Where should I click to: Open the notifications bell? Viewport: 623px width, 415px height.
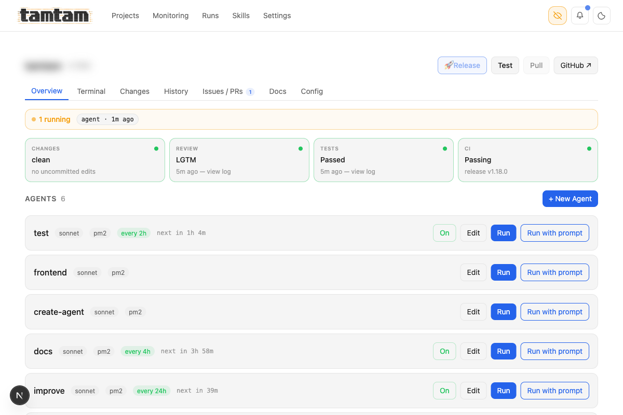point(579,16)
